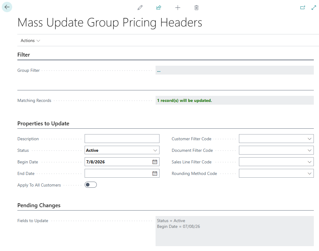319x251 pixels.
Task: Collapse the Filter section heading
Action: (24, 55)
